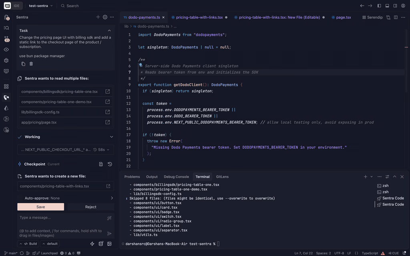
Task: Toggle split editor icon in editor toolbar
Action: coord(396,18)
